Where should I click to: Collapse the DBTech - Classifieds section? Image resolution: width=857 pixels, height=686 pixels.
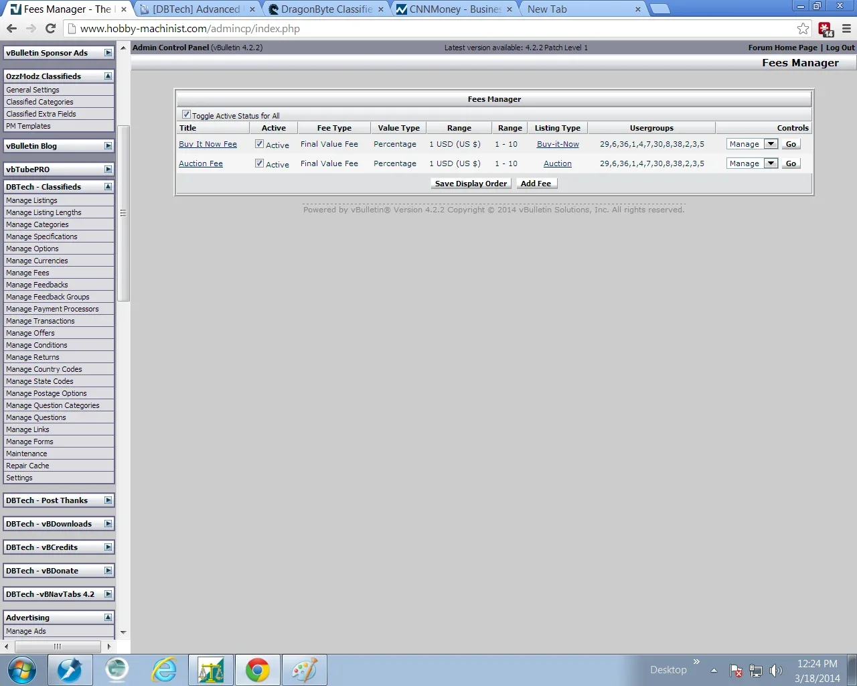(108, 187)
